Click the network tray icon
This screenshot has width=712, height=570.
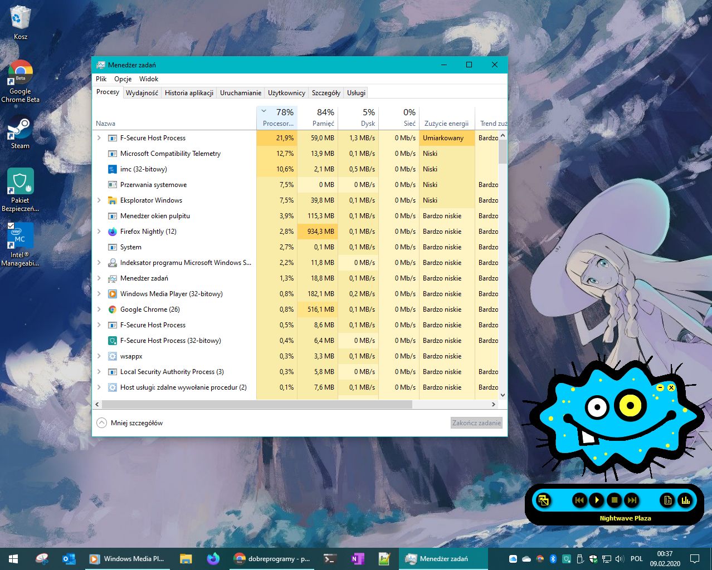click(606, 559)
